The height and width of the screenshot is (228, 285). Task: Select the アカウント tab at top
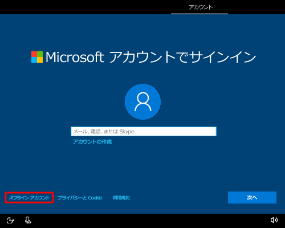[x=201, y=7]
